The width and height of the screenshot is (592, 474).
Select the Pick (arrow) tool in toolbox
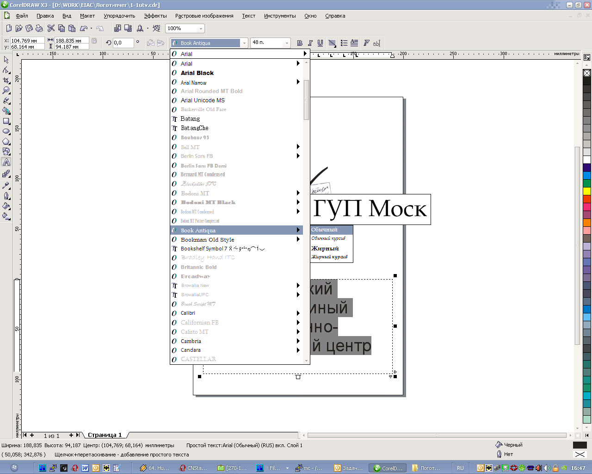pos(6,60)
